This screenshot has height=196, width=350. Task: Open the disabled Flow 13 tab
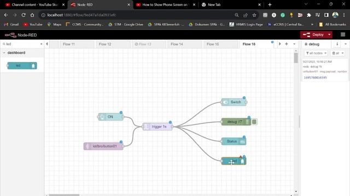149,44
